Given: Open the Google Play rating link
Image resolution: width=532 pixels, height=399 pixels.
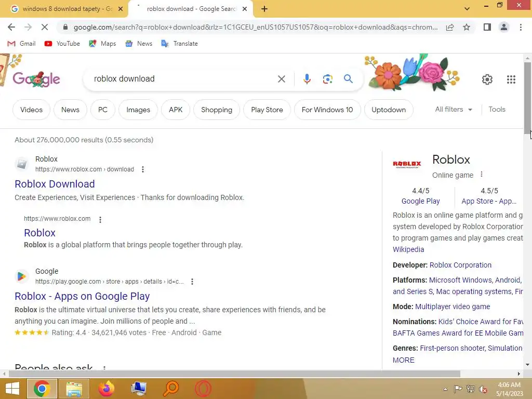Looking at the screenshot, I should coord(420,201).
